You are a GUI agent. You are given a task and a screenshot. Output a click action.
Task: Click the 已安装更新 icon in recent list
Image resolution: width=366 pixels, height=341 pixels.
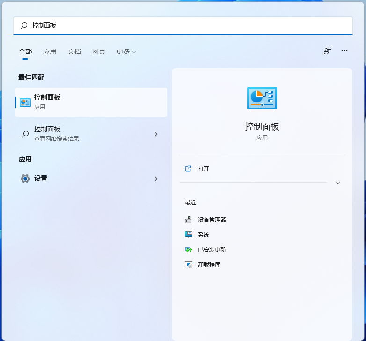[189, 250]
